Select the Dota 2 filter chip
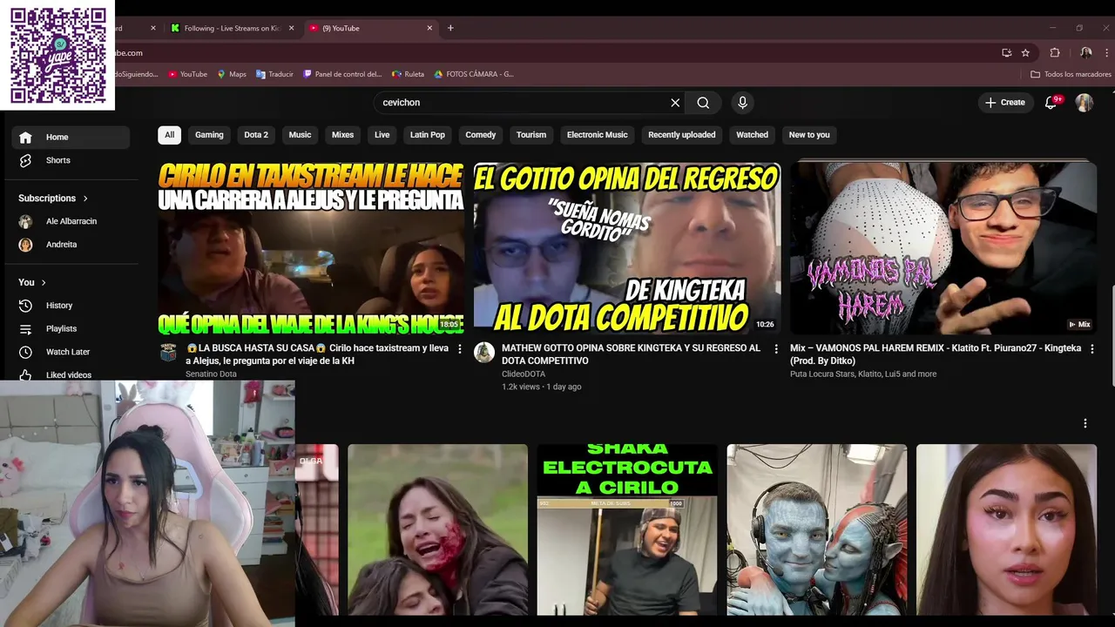 pos(256,135)
